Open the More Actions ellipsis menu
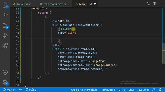 tap(160, 4)
